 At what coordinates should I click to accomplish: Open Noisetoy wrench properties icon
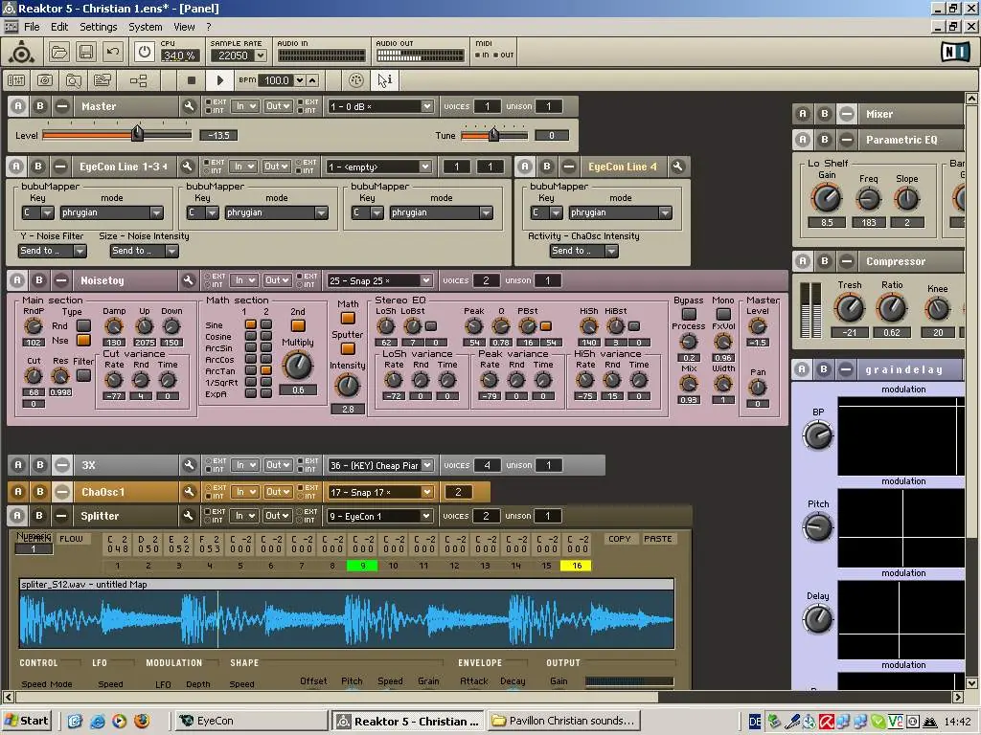click(188, 280)
